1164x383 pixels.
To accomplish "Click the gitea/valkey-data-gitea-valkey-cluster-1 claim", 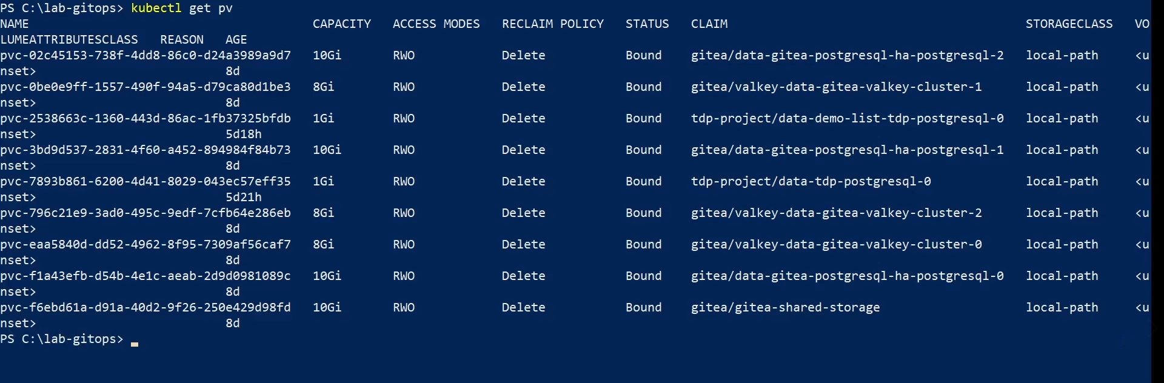I will tap(836, 87).
